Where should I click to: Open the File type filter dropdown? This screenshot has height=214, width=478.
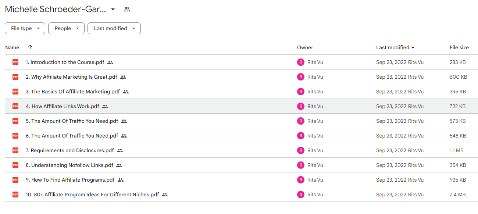25,28
